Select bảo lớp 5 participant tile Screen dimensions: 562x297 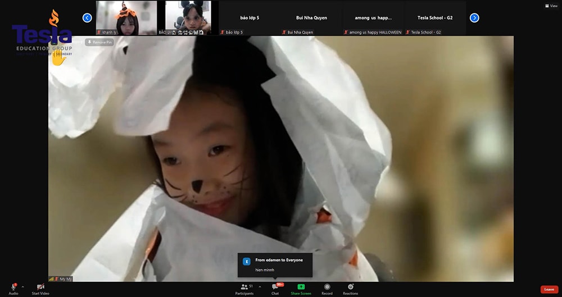click(x=250, y=18)
